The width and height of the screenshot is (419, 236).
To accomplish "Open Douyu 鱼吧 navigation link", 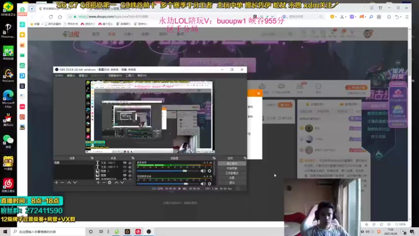I will click(180, 34).
